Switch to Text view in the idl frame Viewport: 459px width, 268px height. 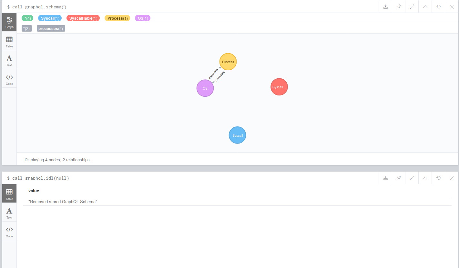[9, 212]
